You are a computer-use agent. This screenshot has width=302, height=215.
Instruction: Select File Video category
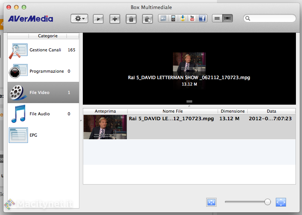tap(43, 92)
